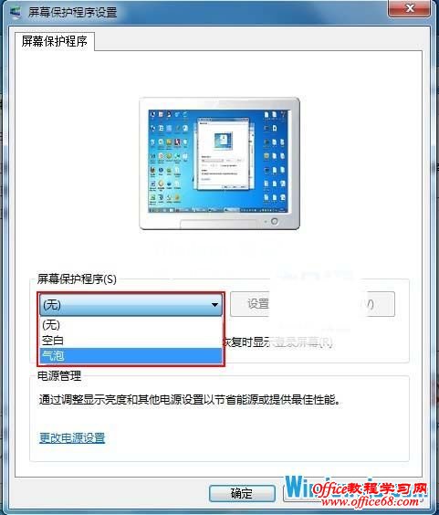Click the monitor preview image
439x515 pixels.
click(219, 163)
